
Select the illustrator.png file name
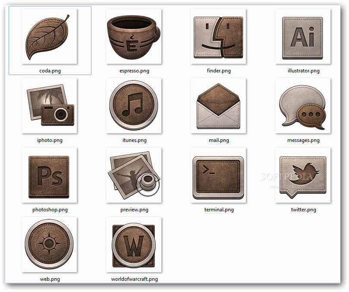point(304,71)
